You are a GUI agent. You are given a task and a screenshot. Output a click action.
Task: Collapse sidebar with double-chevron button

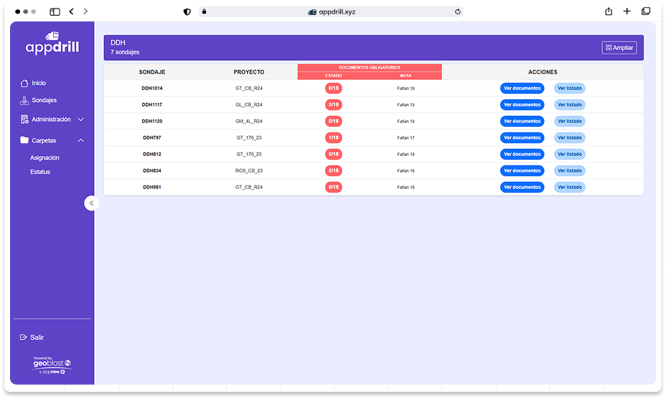pos(91,203)
